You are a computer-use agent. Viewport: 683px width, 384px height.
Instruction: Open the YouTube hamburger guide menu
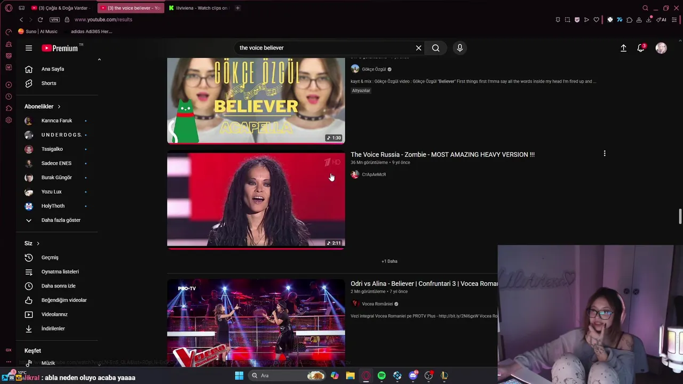coord(29,48)
